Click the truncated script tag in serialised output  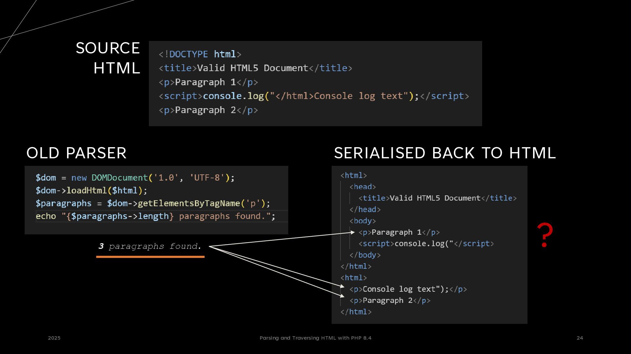point(426,244)
